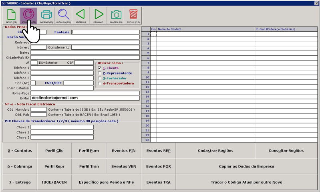The height and width of the screenshot is (192, 320).
Task: Check the 4-Transportadora checkbox
Action: [x=99, y=84]
